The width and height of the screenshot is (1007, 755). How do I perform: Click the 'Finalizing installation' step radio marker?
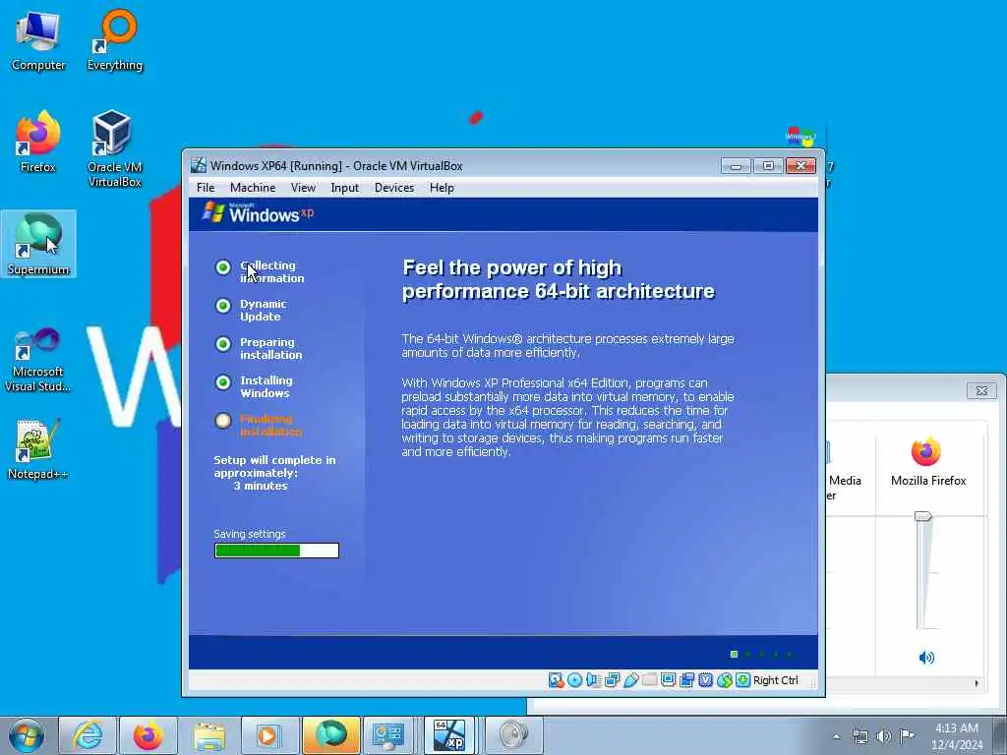pos(223,421)
